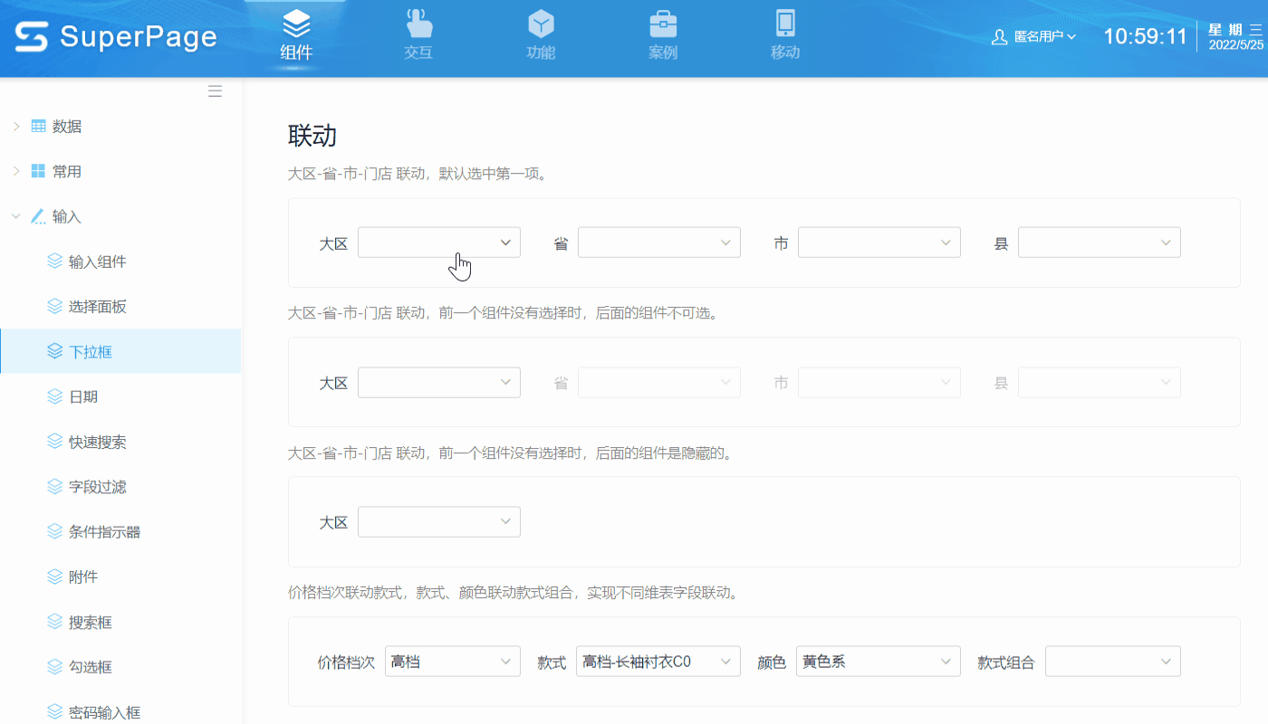The height and width of the screenshot is (724, 1268).
Task: Click the user silhouette icon near 匿名用户
Action: tap(999, 37)
